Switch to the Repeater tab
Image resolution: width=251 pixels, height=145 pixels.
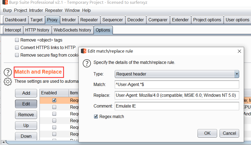[89, 20]
